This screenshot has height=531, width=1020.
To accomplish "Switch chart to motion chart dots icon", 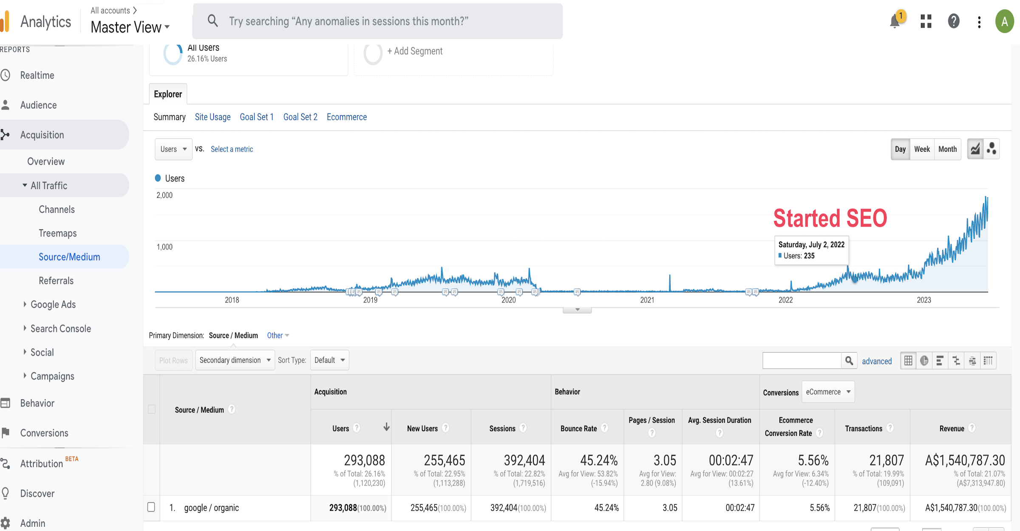I will point(992,149).
